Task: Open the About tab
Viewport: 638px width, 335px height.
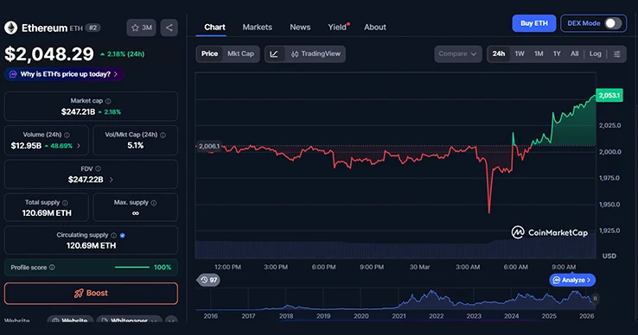Action: pos(374,28)
